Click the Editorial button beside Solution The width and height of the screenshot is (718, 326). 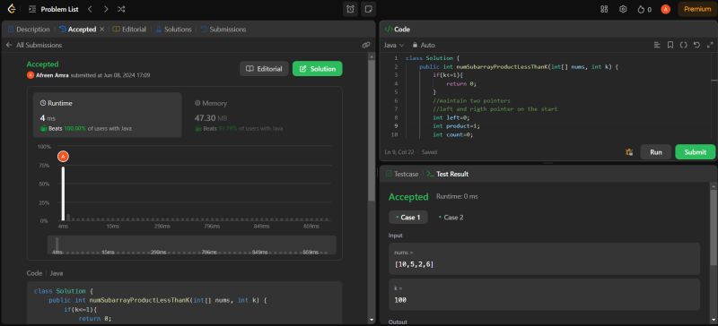click(264, 69)
